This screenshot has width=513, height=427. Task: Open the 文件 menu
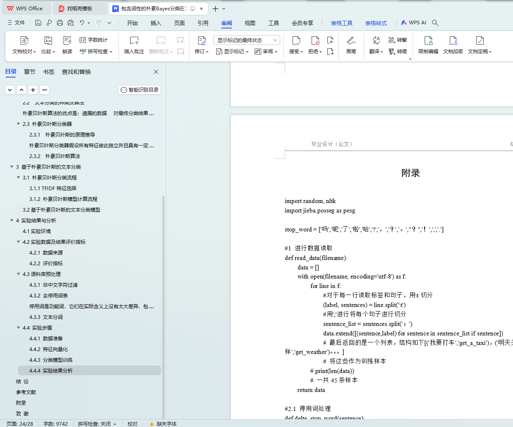(x=17, y=23)
